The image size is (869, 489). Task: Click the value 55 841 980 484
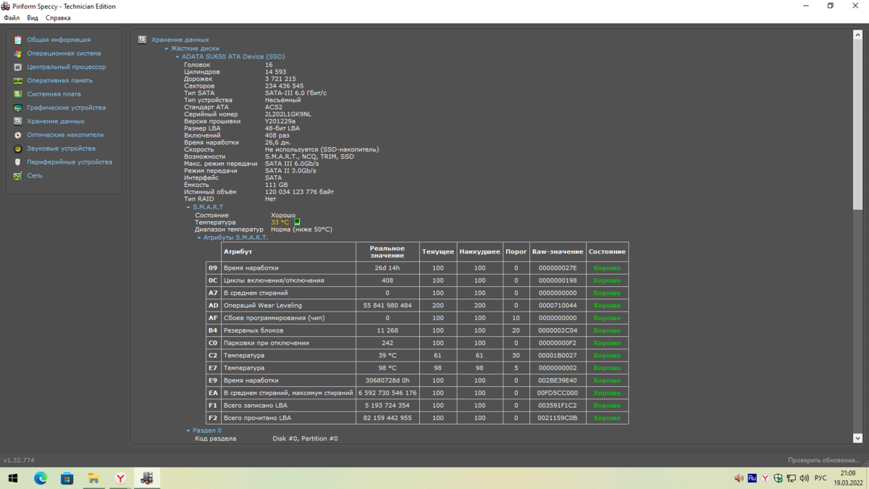[387, 306]
